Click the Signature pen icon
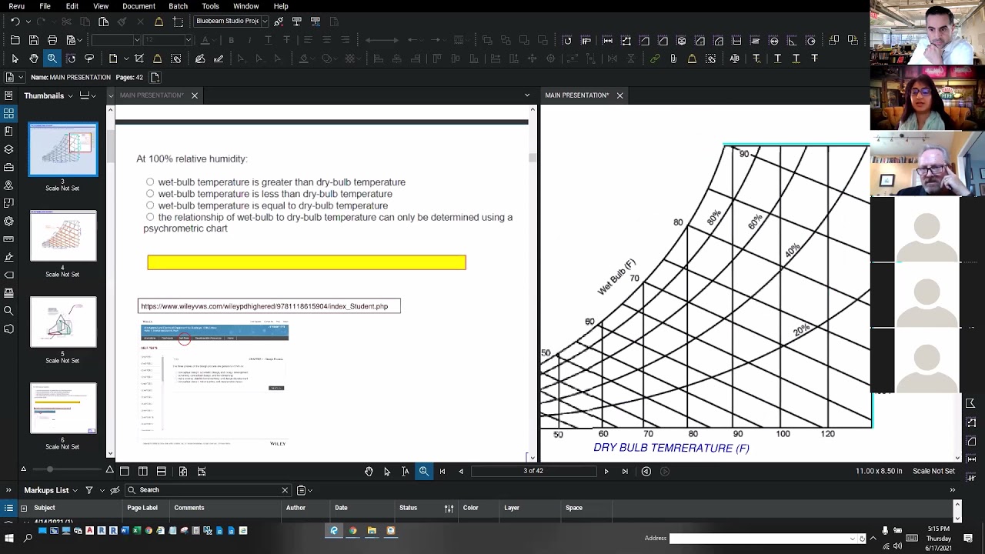The height and width of the screenshot is (554, 985). (x=219, y=58)
